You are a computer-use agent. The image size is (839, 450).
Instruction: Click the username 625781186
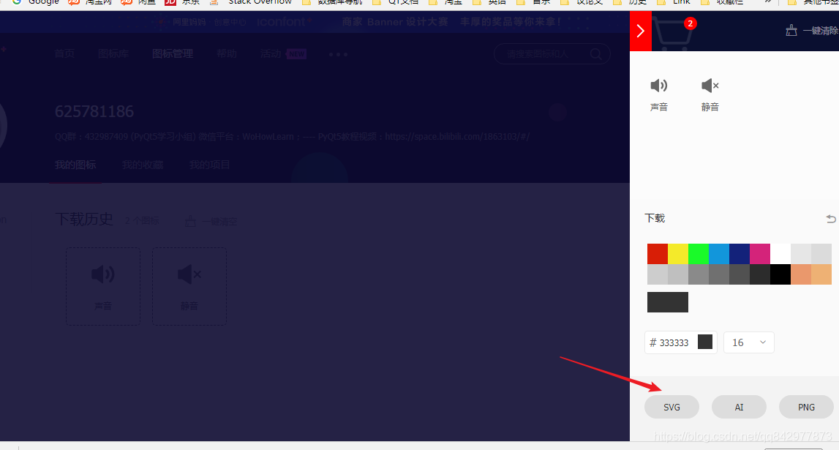(x=94, y=111)
